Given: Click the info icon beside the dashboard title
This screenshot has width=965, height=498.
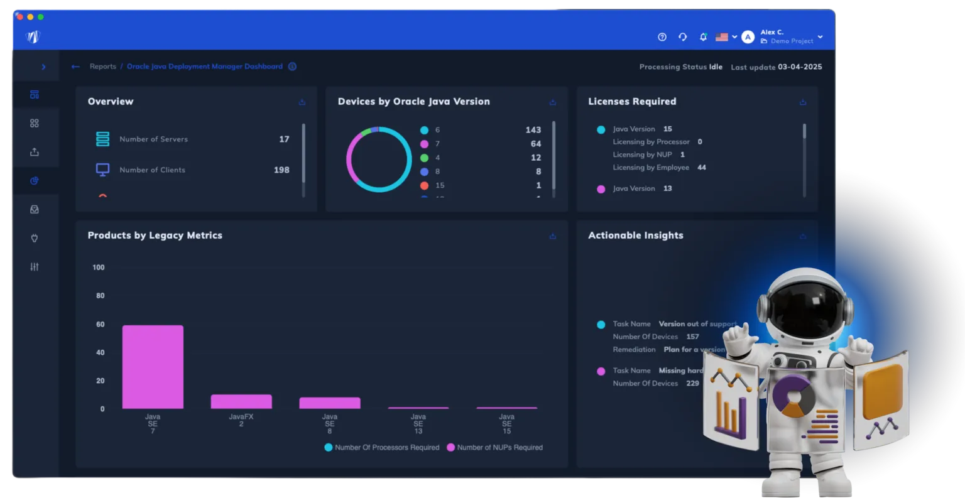Looking at the screenshot, I should tap(292, 67).
